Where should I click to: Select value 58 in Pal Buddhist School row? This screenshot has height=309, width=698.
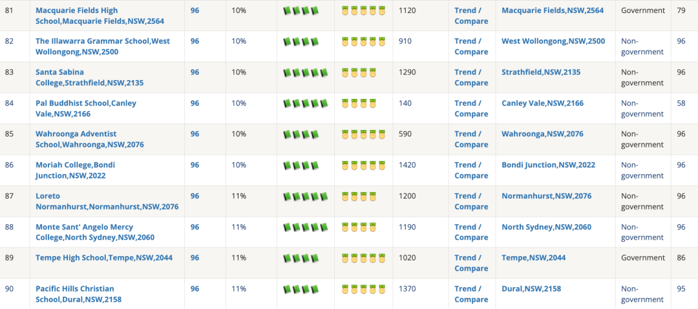pyautogui.click(x=681, y=103)
